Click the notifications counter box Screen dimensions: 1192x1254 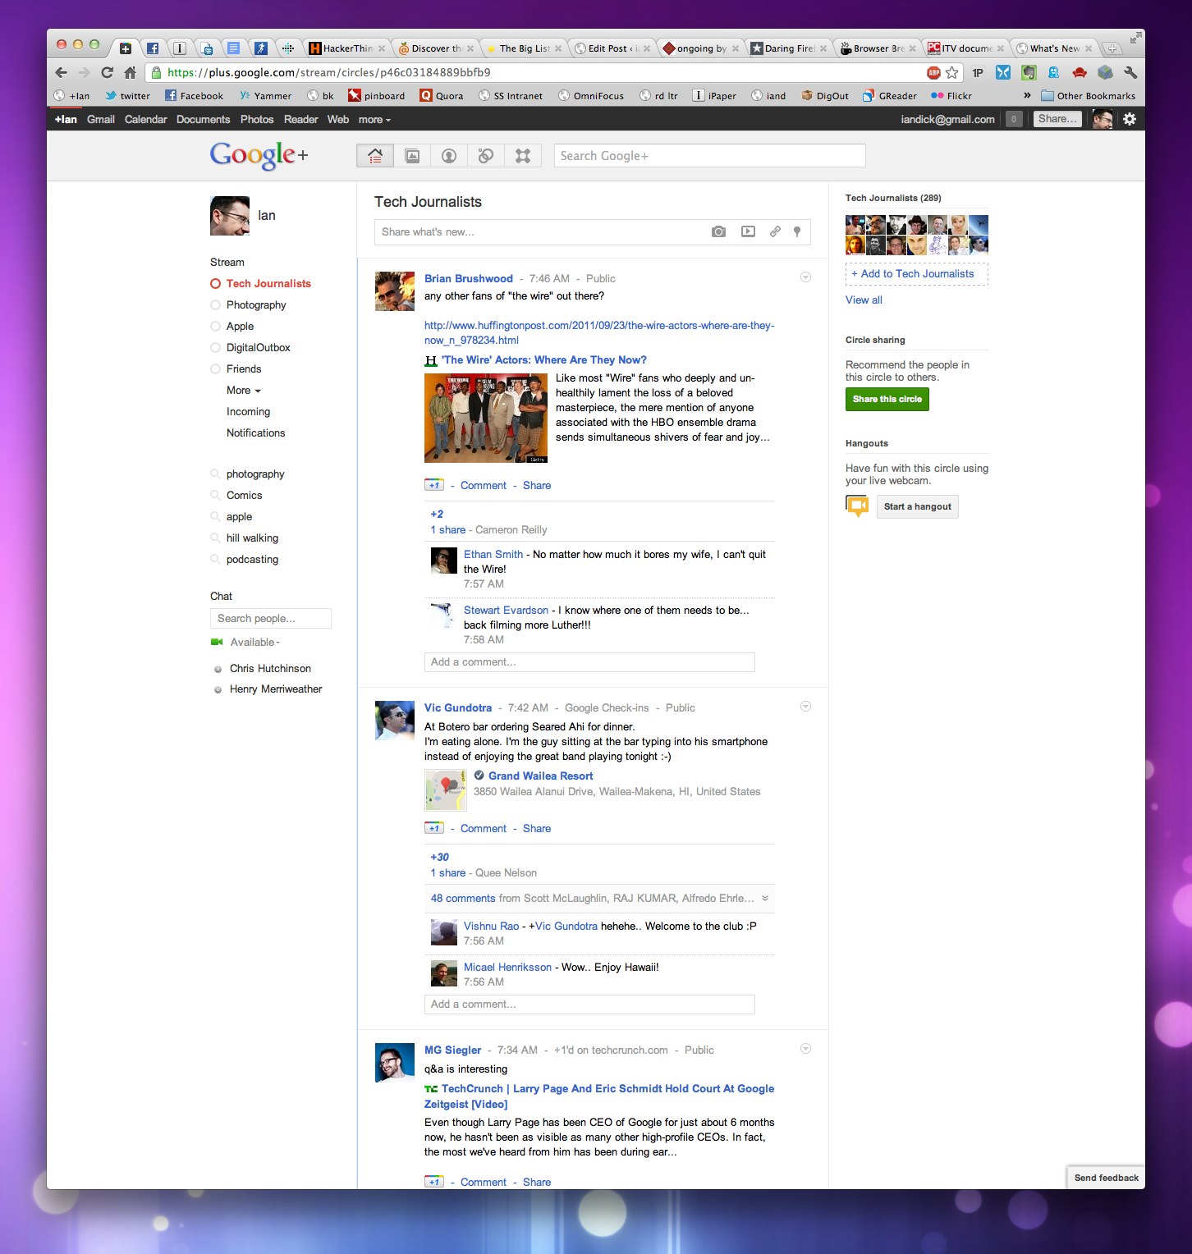point(1014,119)
